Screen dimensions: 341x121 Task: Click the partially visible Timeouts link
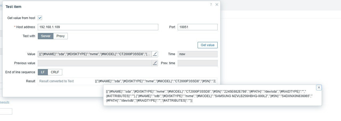pos(5,102)
